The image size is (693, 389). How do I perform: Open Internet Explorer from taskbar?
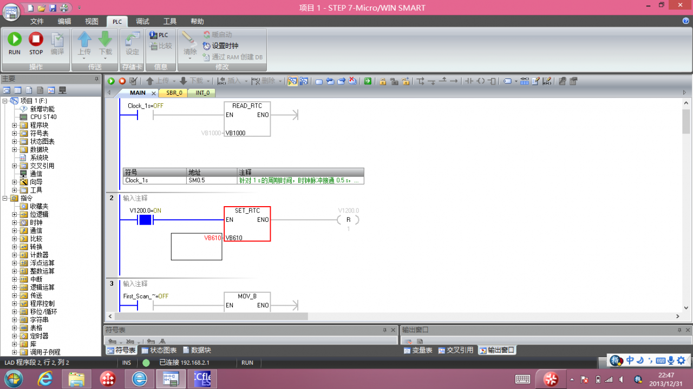(x=46, y=379)
